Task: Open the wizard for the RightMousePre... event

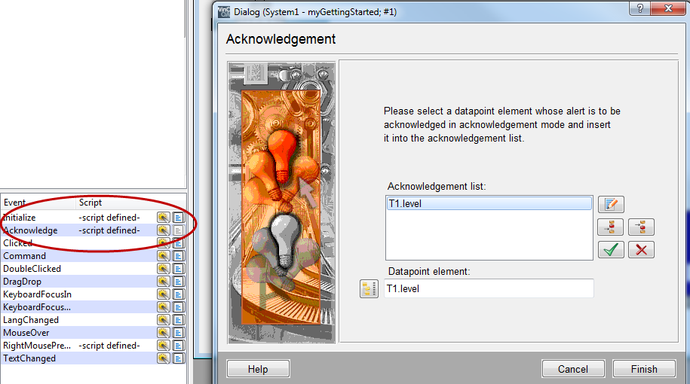Action: [x=163, y=346]
